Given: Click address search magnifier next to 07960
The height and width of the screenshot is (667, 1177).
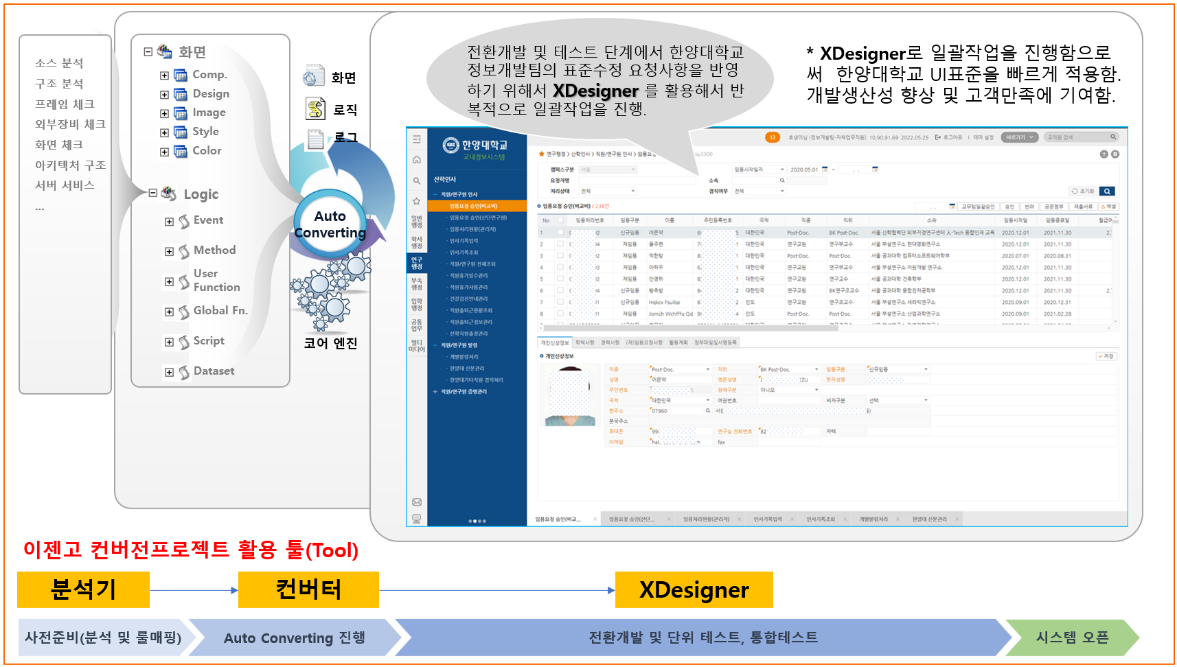Looking at the screenshot, I should 708,410.
